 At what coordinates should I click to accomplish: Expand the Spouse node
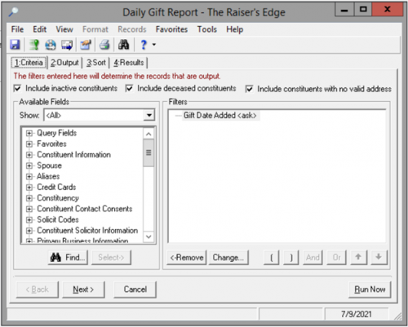29,166
